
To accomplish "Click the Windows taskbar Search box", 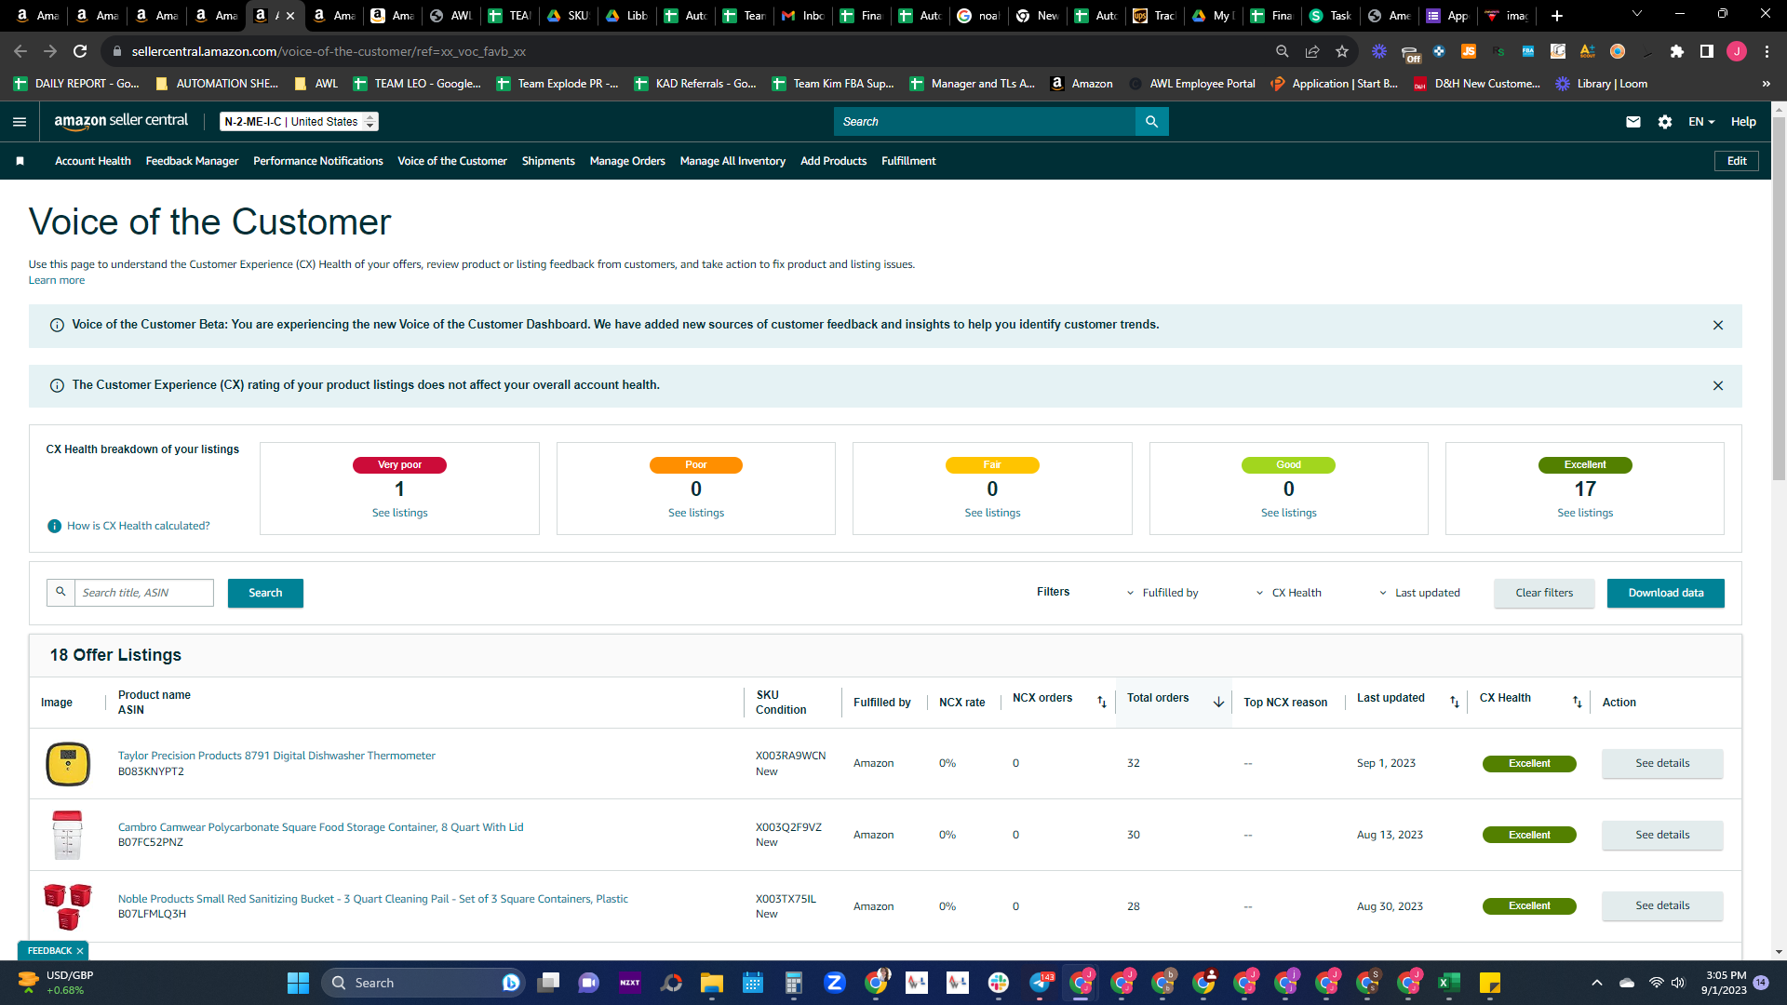I will pos(424,983).
